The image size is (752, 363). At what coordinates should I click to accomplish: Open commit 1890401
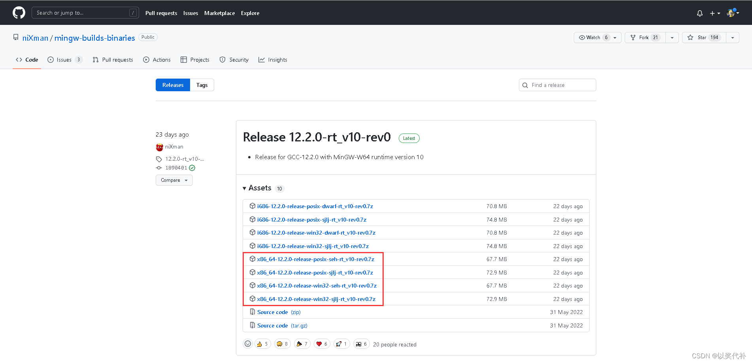176,168
